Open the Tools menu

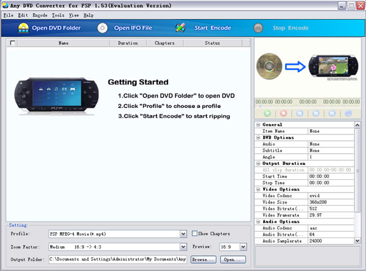click(58, 15)
